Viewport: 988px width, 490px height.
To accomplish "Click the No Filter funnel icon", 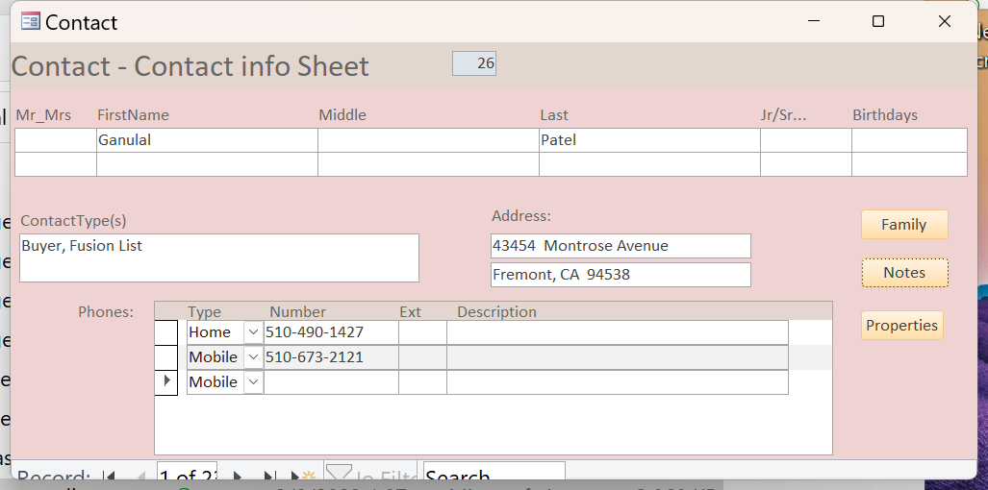I will tap(339, 475).
